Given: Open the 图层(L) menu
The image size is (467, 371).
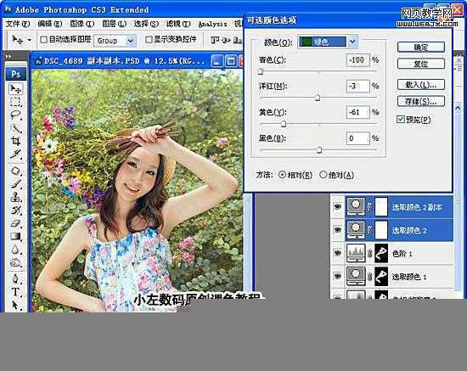Looking at the screenshot, I should coord(114,24).
